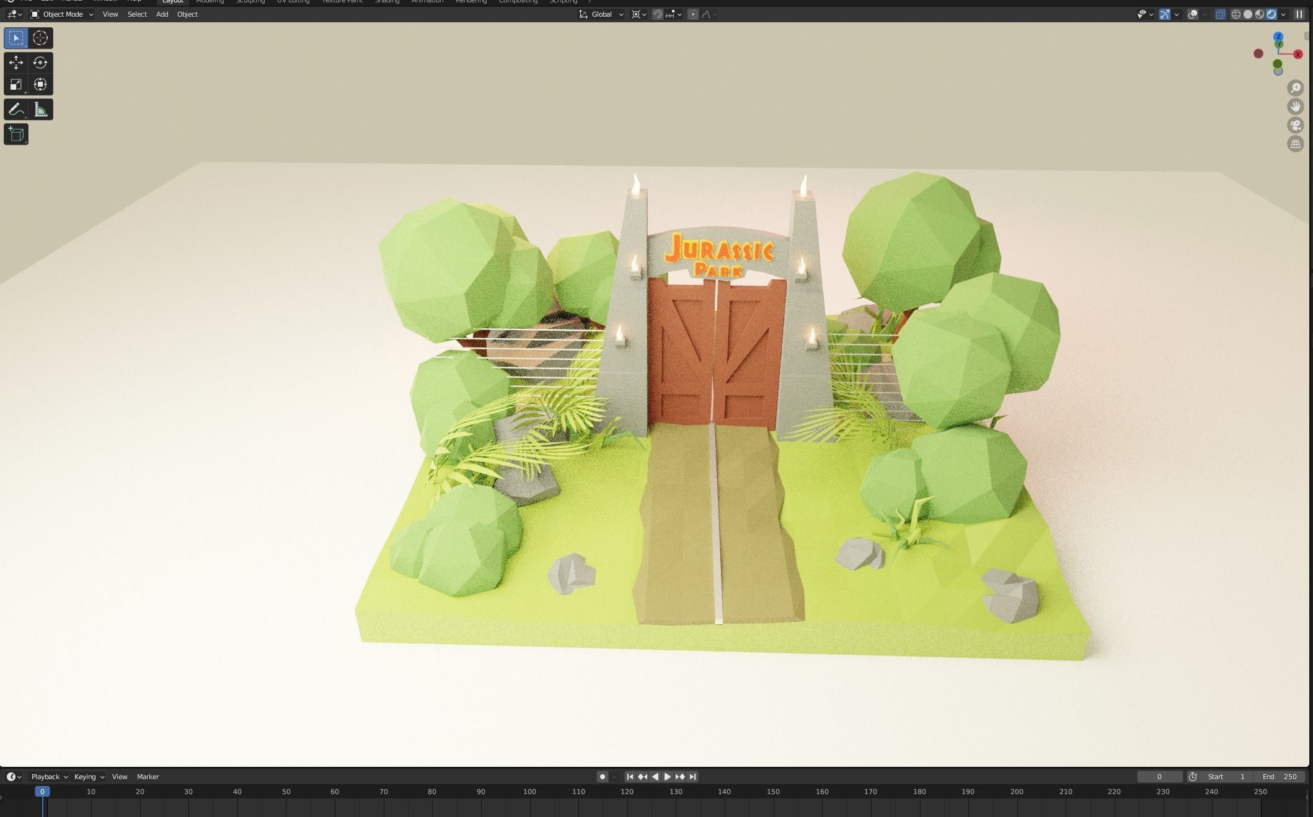Select the Measure ruler tool
Viewport: 1313px width, 817px height.
tap(40, 110)
